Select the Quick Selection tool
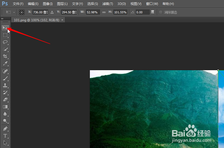Screen dimensions: 224x148 coord(5,49)
